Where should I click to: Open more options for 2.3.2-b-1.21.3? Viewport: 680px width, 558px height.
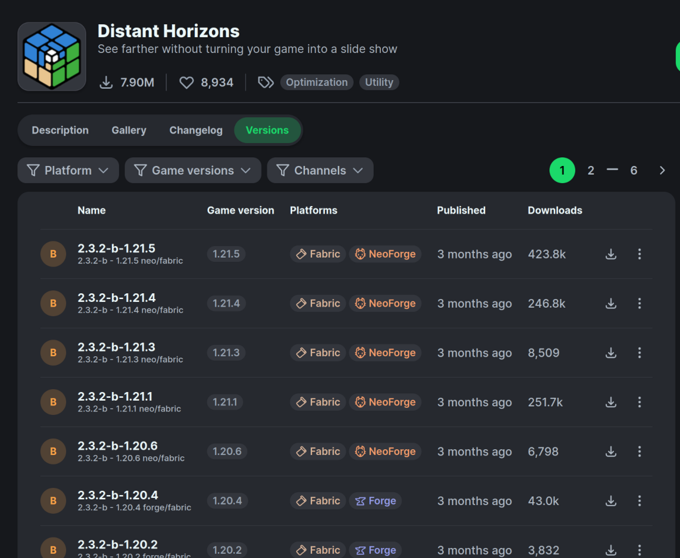(x=639, y=353)
